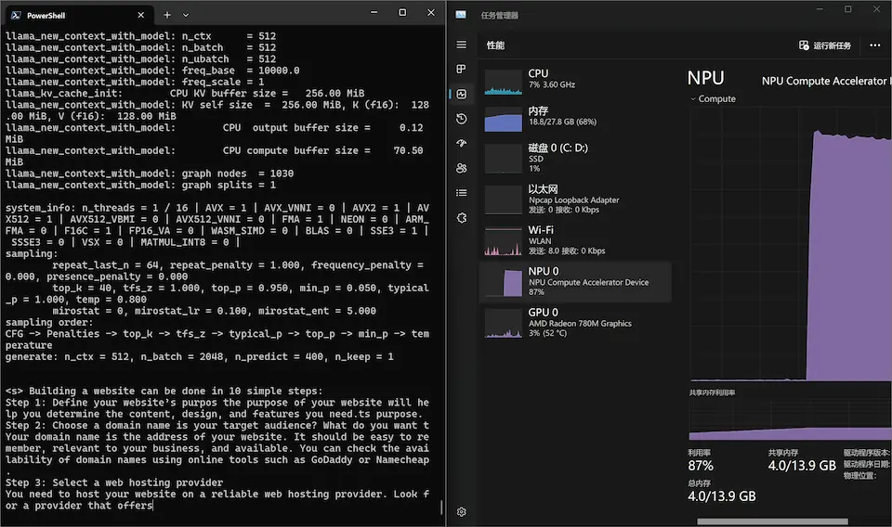The image size is (892, 527).
Task: Open the Services page icon in sidebar
Action: point(462,217)
